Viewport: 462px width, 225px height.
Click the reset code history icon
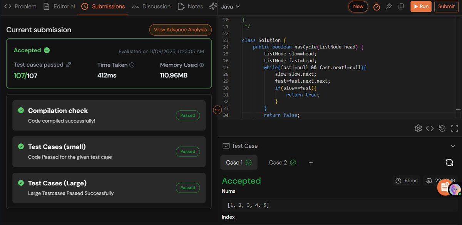pos(442,128)
